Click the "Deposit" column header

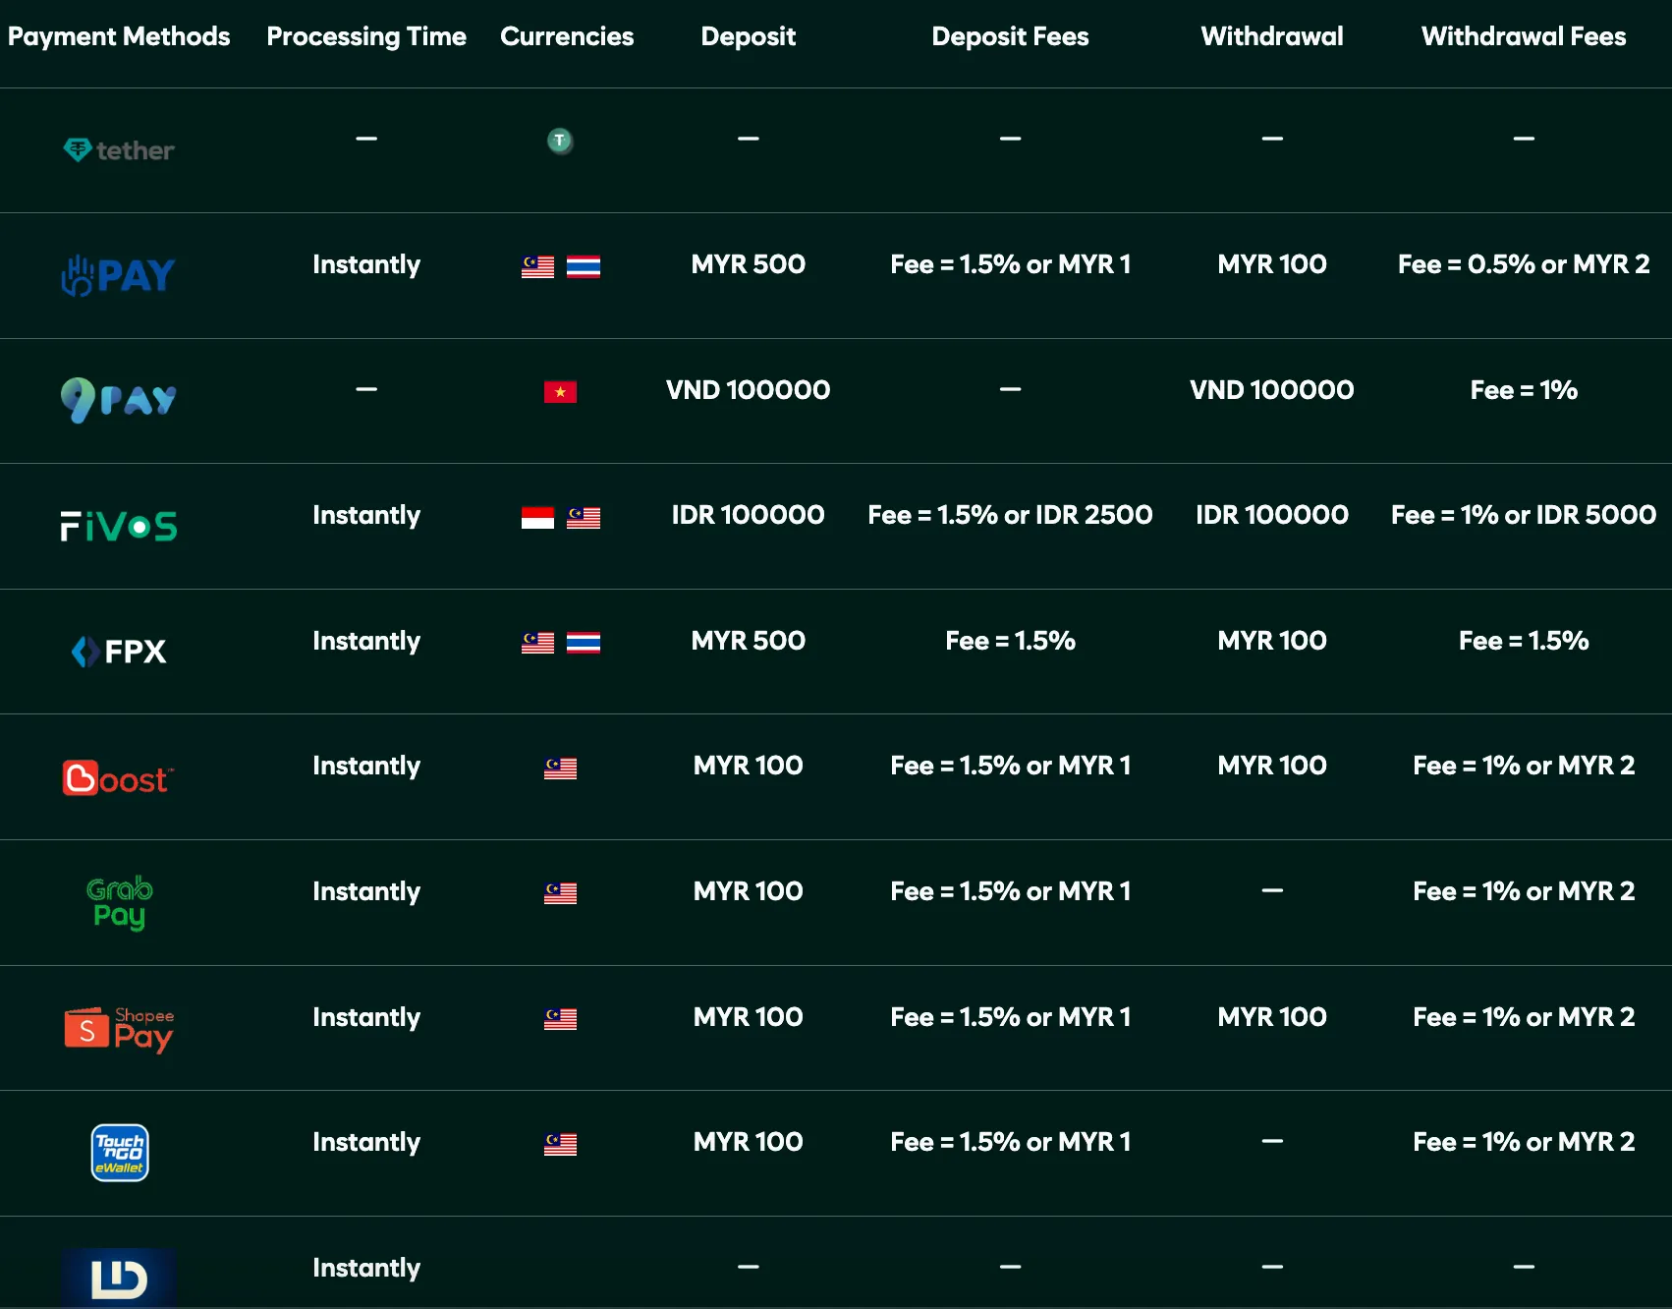click(749, 37)
